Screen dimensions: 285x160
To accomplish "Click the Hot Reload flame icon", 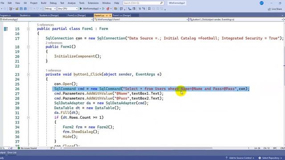I will (108, 8).
